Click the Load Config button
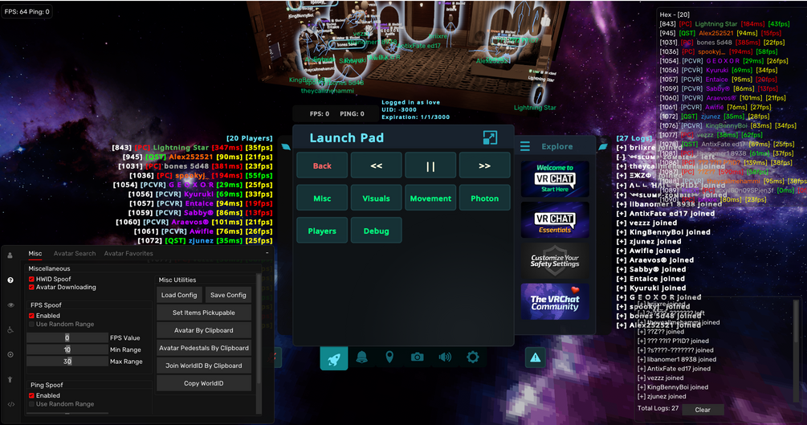Screen dimensions: 807x425 click(x=179, y=295)
